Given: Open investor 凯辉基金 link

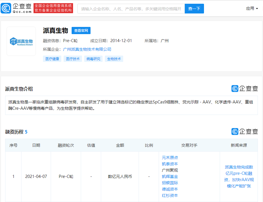Looking at the screenshot, I should click(x=170, y=176).
